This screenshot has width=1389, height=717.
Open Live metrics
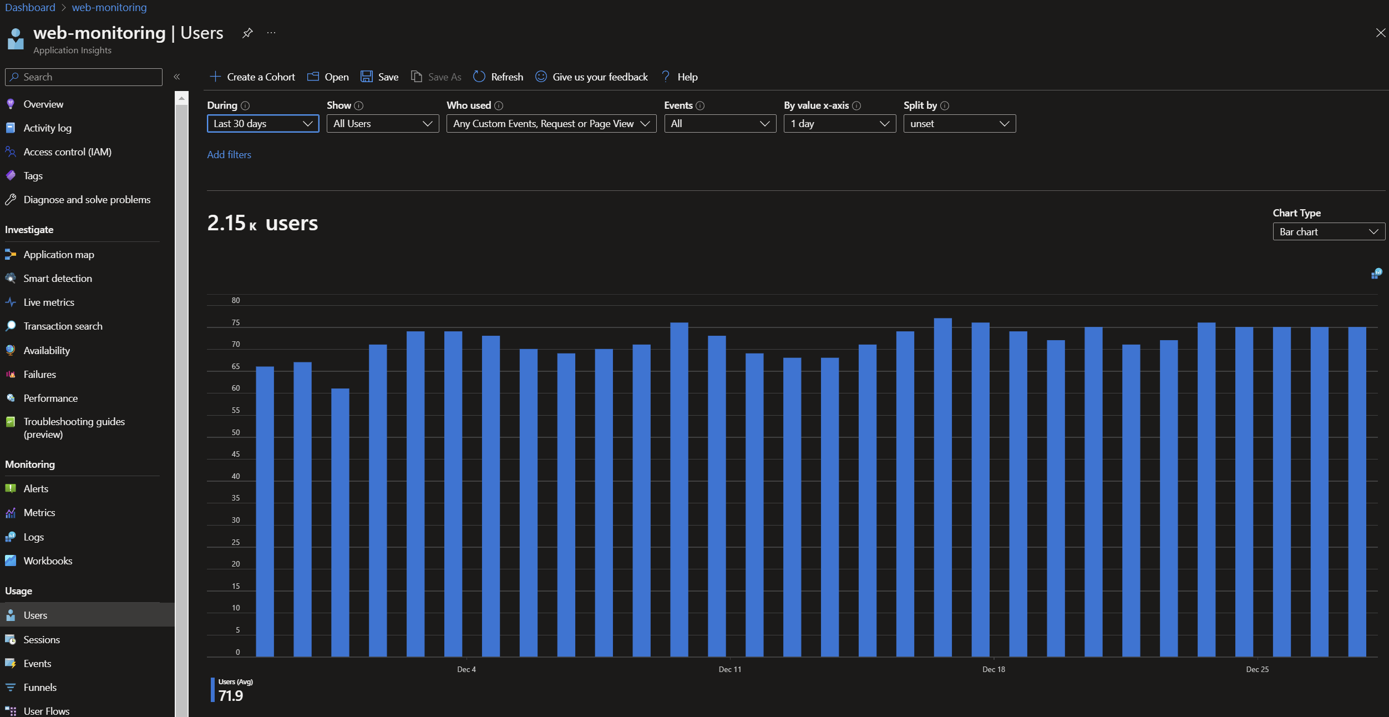(x=50, y=302)
